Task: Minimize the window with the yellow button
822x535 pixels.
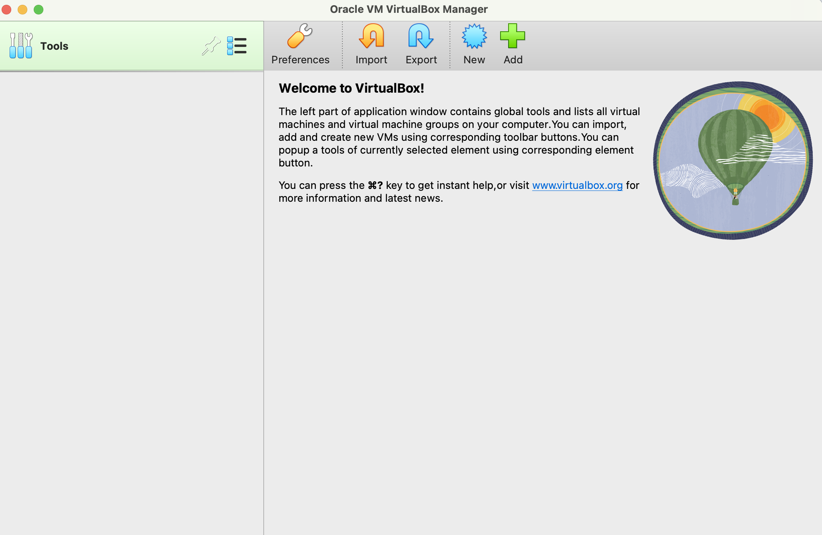Action: pyautogui.click(x=22, y=9)
